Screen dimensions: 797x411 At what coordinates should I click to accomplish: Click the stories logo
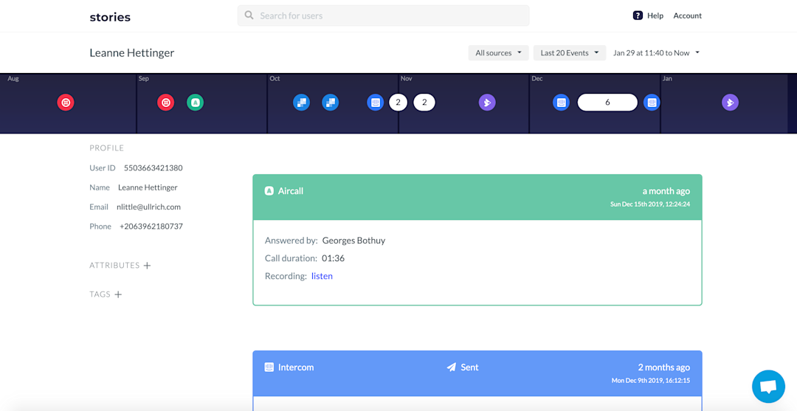click(x=110, y=17)
